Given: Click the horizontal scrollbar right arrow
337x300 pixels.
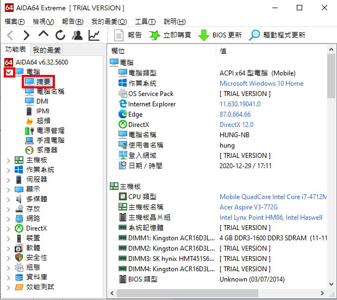Looking at the screenshot, I should 322,293.
